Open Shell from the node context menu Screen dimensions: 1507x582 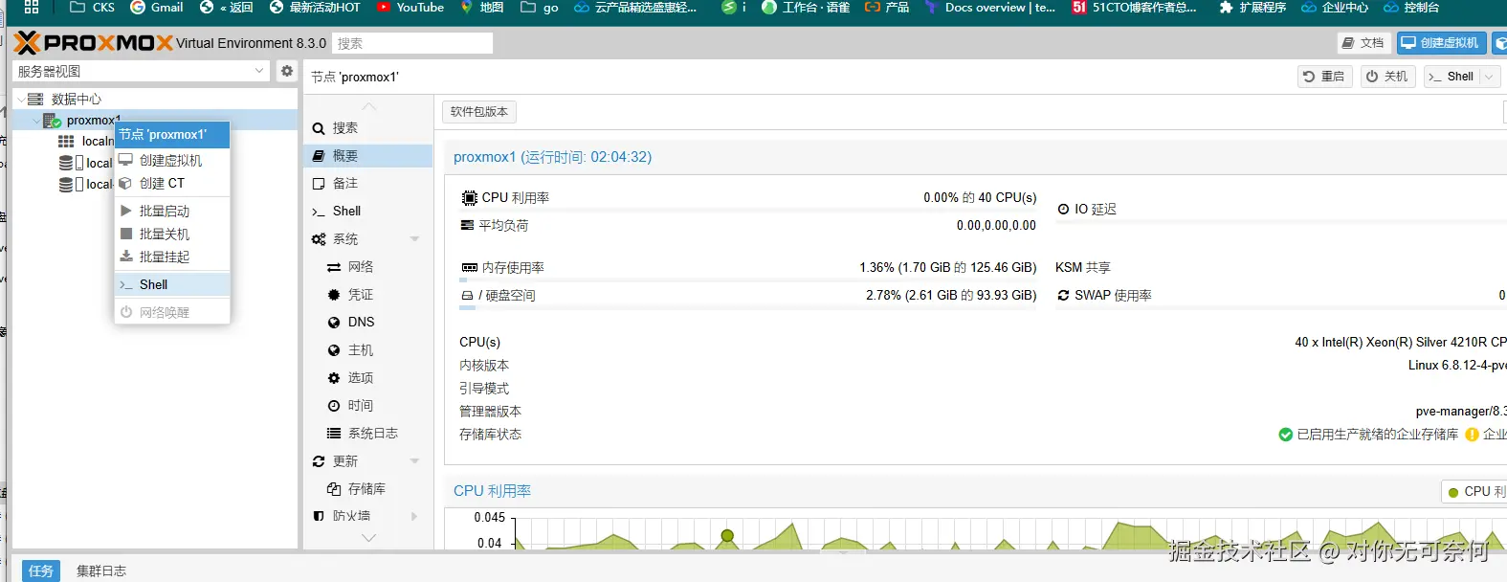(172, 285)
